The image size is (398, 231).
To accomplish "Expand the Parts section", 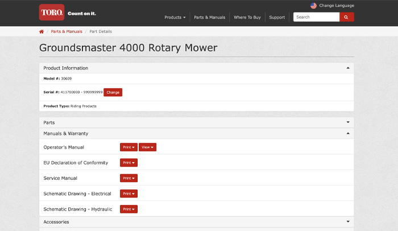I will [197, 122].
